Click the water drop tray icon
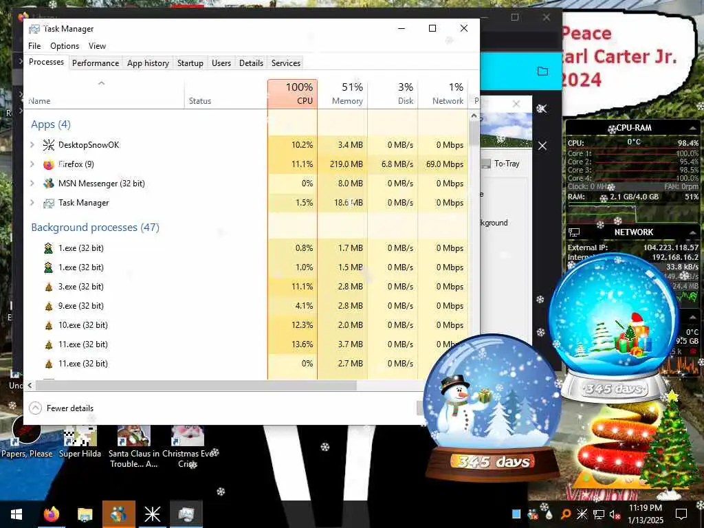Screen dimensions: 704x528 pos(549,514)
